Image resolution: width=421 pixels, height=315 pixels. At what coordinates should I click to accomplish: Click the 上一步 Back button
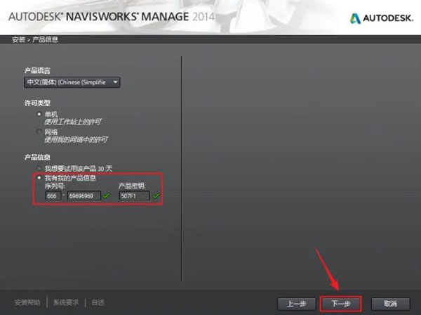click(x=296, y=304)
